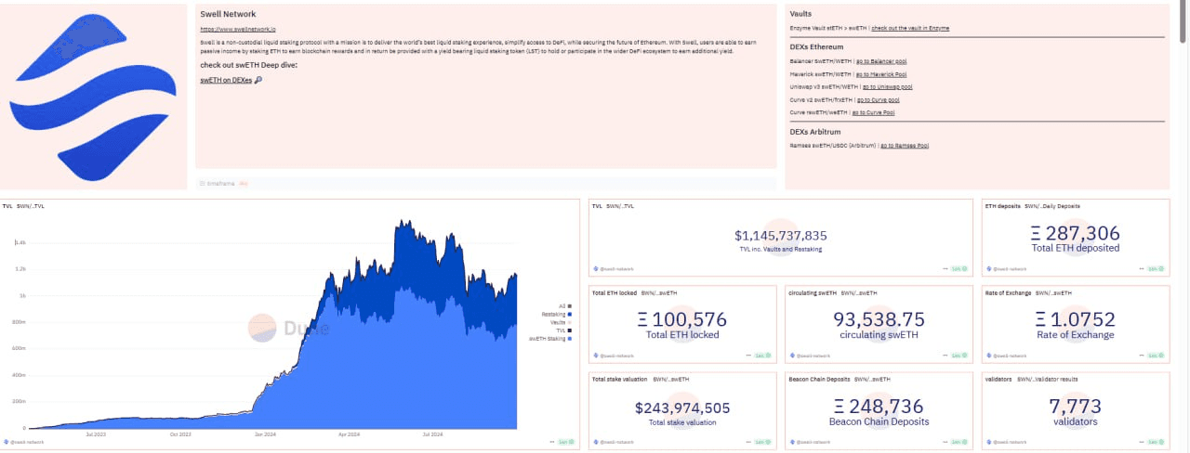Open the author link under TVL chart
Screen dimensions: 1190x453
(24, 441)
